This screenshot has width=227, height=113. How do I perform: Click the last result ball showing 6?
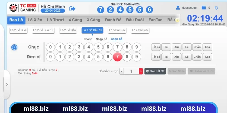150,10
